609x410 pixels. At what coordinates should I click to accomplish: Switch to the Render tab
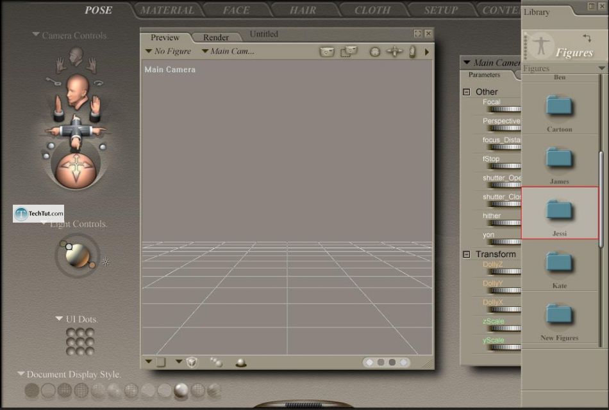point(216,38)
